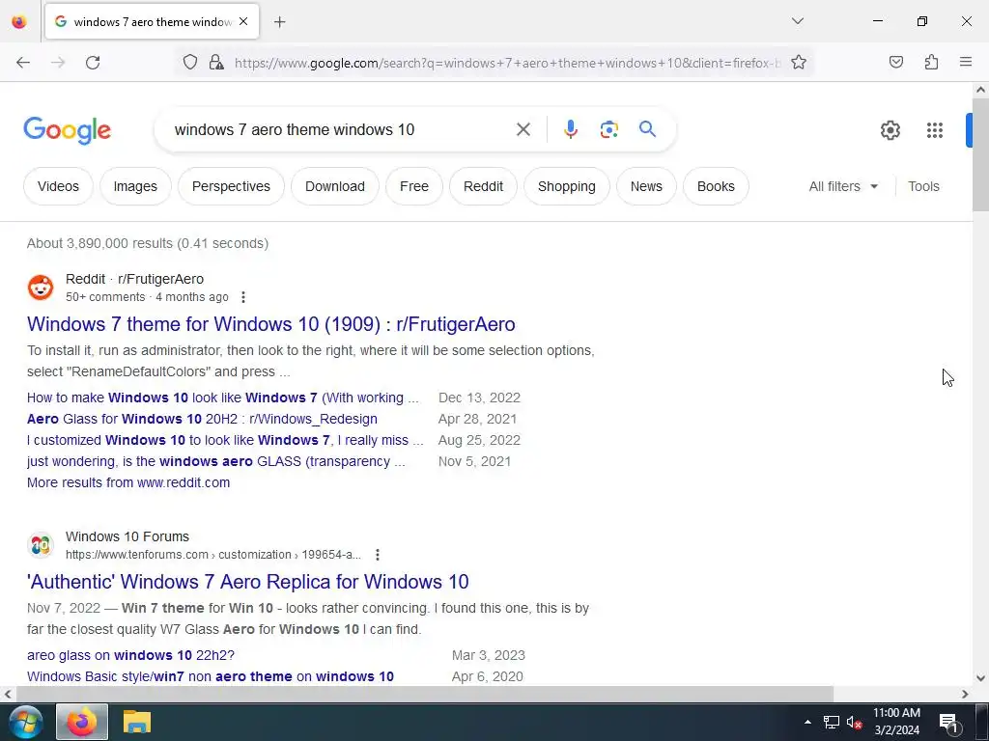989x741 pixels.
Task: Click the scroll right arrow of horizontal scrollbar
Action: click(965, 695)
